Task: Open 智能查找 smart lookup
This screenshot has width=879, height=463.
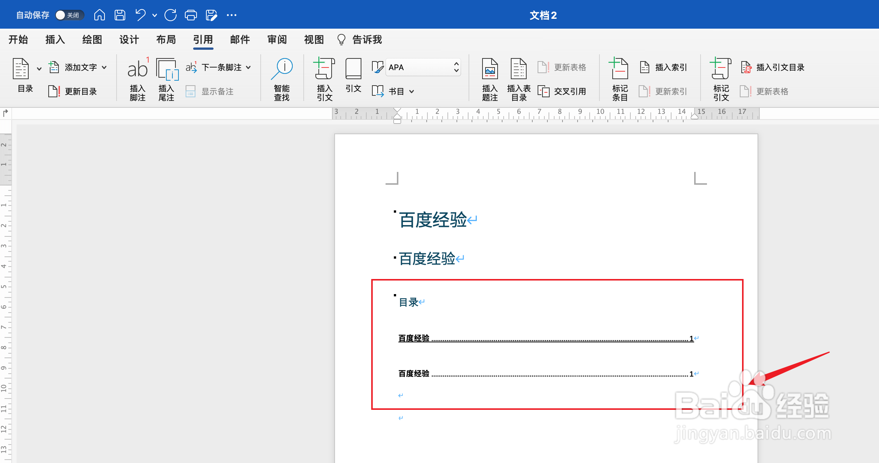Action: pyautogui.click(x=282, y=79)
